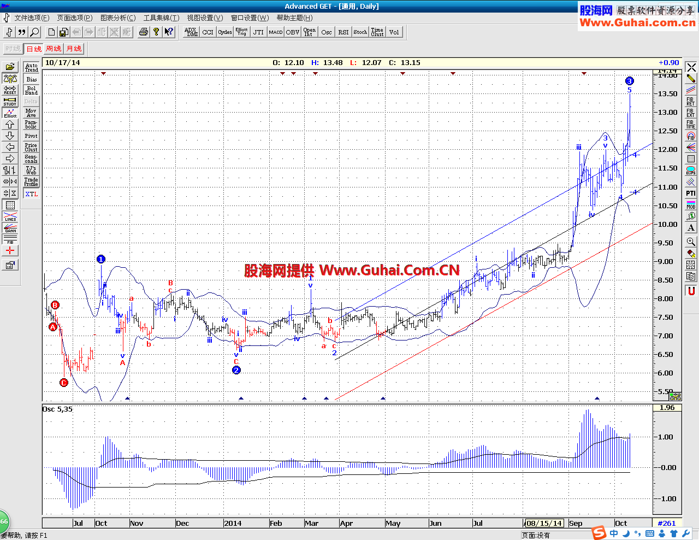
Task: Open the magnifier search tool in top toolbar
Action: (34, 32)
